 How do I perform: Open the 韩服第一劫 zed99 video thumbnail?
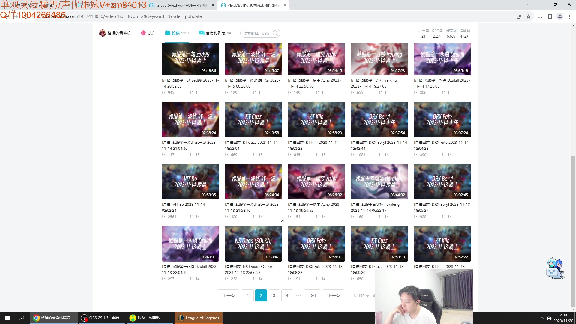190,59
